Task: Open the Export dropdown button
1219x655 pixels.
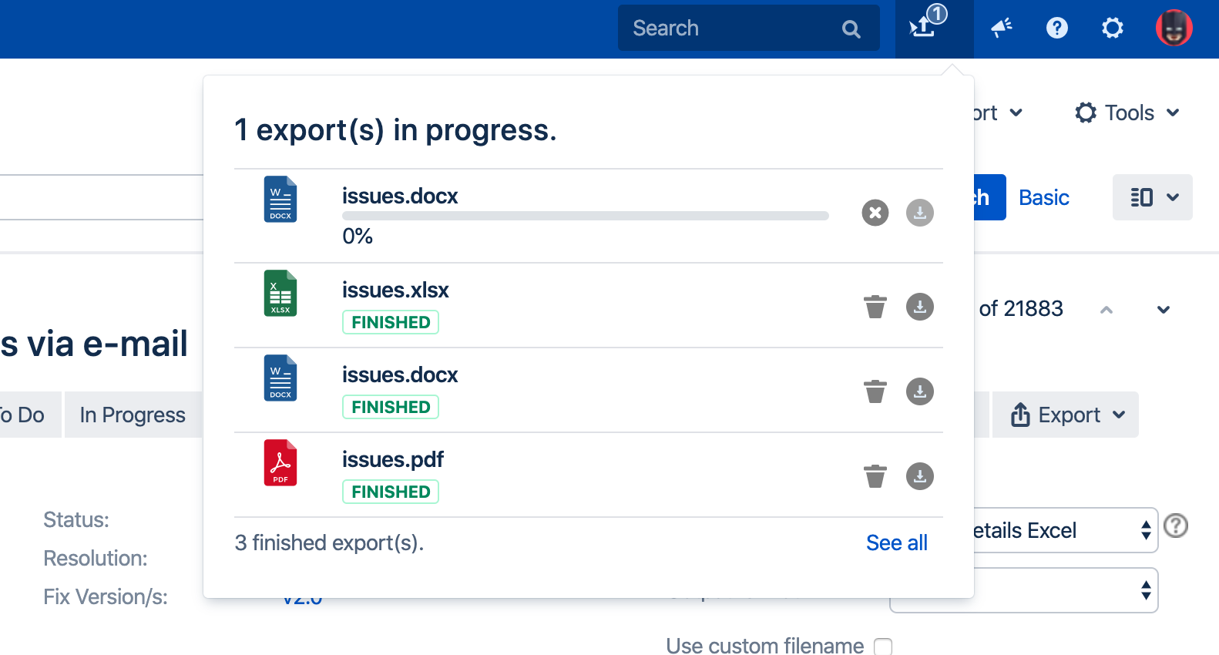Action: [1067, 415]
